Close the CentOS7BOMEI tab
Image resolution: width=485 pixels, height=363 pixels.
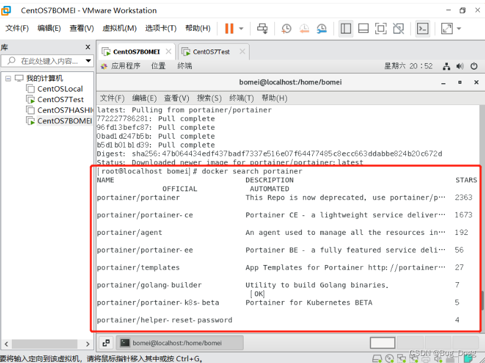tap(169, 51)
